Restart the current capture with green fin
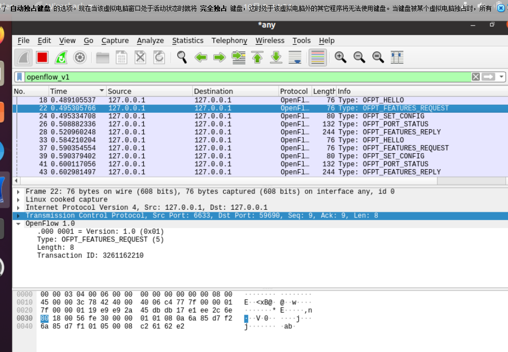 click(61, 58)
